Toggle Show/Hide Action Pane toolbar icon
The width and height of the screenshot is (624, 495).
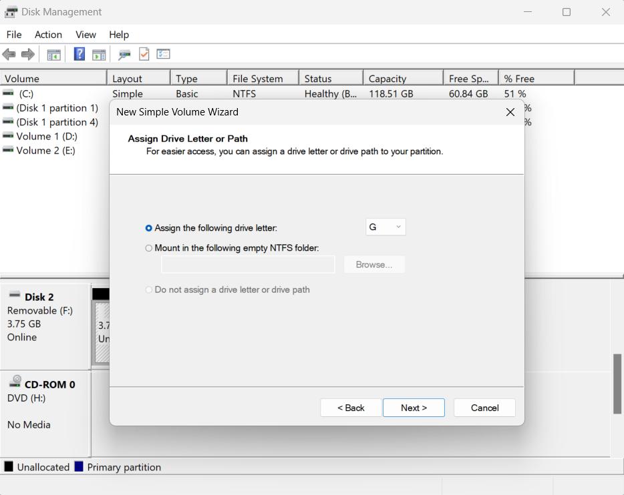pos(99,55)
